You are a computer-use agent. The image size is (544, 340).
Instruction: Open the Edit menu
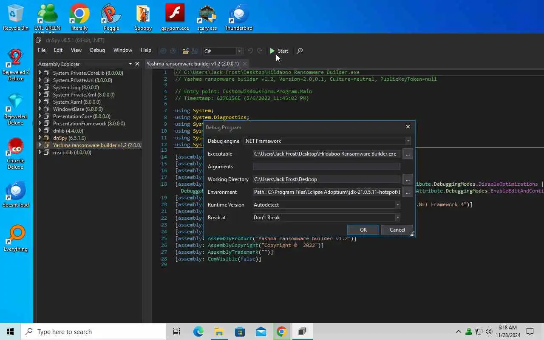tap(58, 50)
